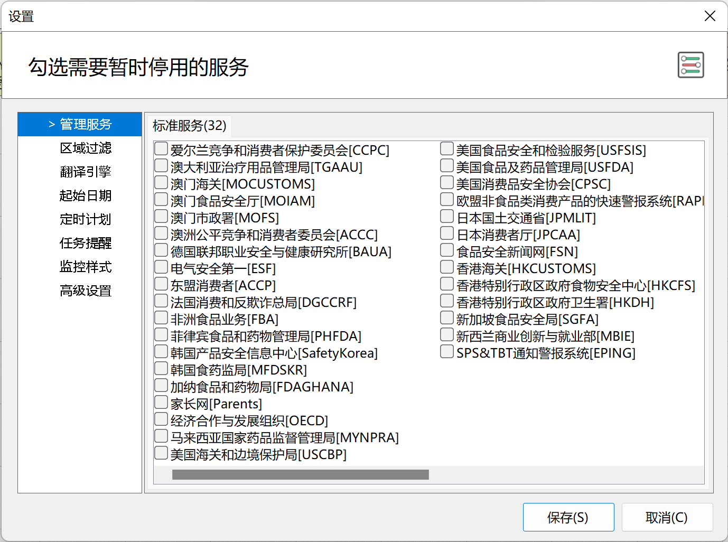Enable 澳门海关[MOCUSTOMS] checkbox
Image resolution: width=728 pixels, height=542 pixels.
(161, 183)
